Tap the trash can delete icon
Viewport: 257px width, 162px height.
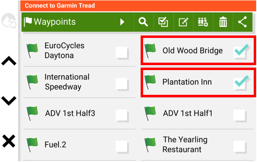(223, 22)
